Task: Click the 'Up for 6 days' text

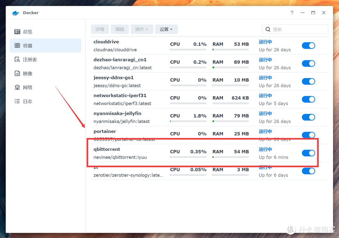Action: click(x=273, y=175)
